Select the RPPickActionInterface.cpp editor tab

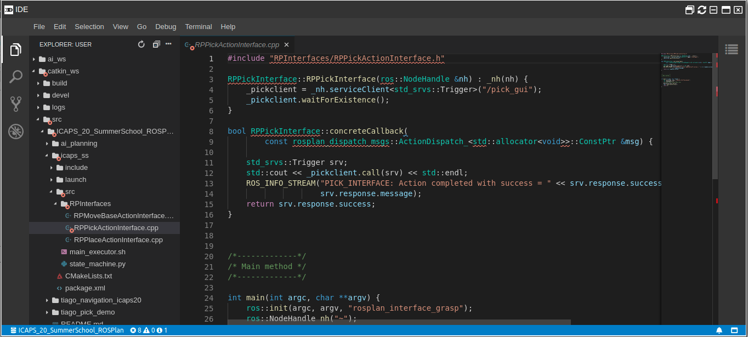tap(237, 45)
